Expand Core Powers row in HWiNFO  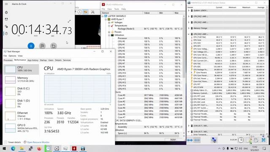192,73
